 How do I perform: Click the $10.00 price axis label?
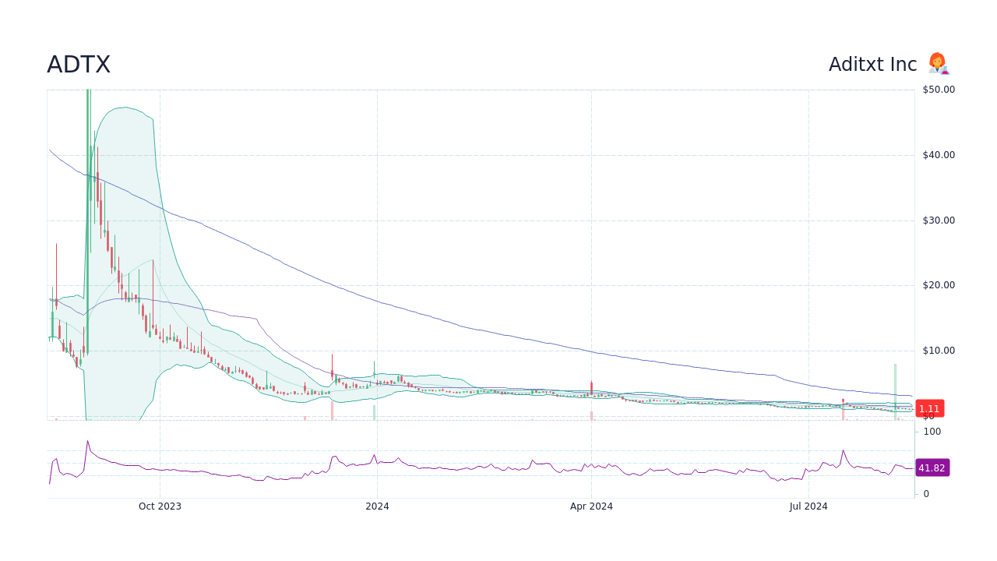pos(939,351)
